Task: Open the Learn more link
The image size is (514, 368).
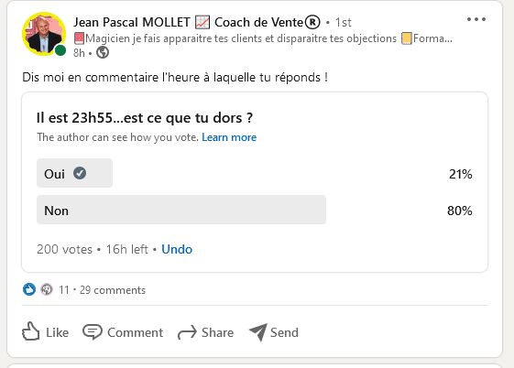Action: click(229, 137)
